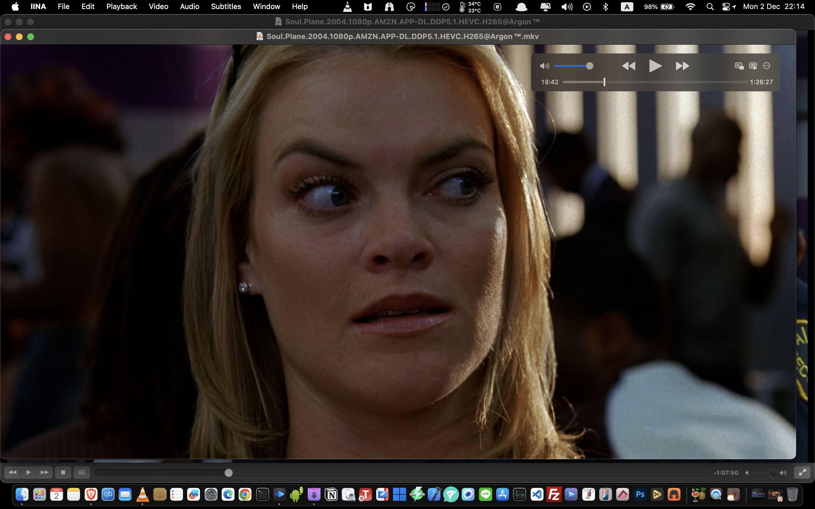815x509 pixels.
Task: Mute with the small speaker icon in the bottom bar
Action: coord(747,473)
